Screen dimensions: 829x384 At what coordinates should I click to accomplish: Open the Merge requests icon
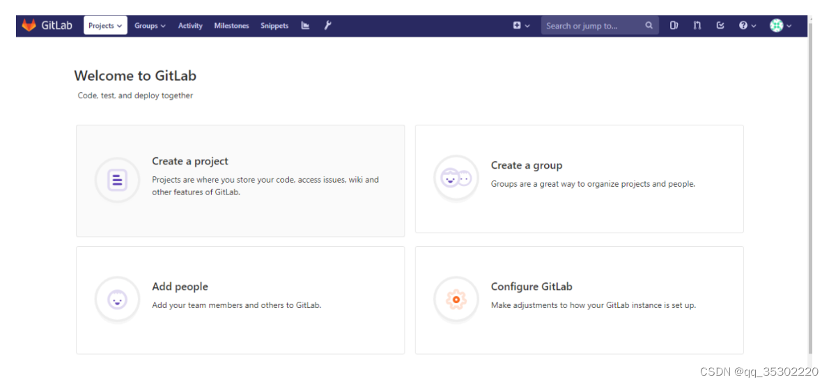(697, 25)
